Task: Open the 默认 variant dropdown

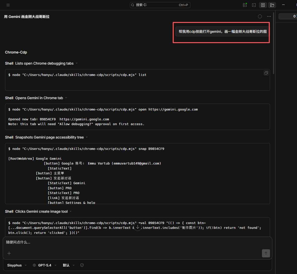Action: pos(69,265)
